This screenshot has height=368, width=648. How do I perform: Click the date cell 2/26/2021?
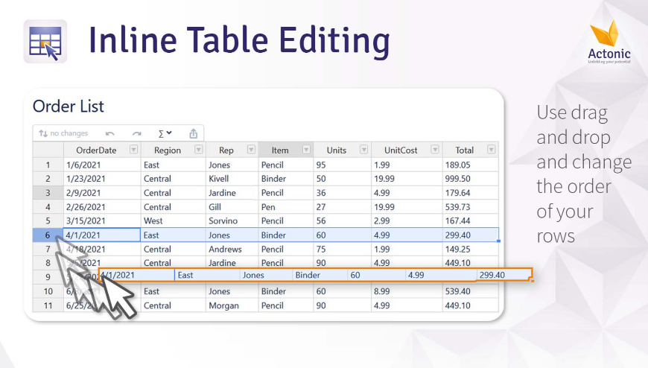[102, 207]
